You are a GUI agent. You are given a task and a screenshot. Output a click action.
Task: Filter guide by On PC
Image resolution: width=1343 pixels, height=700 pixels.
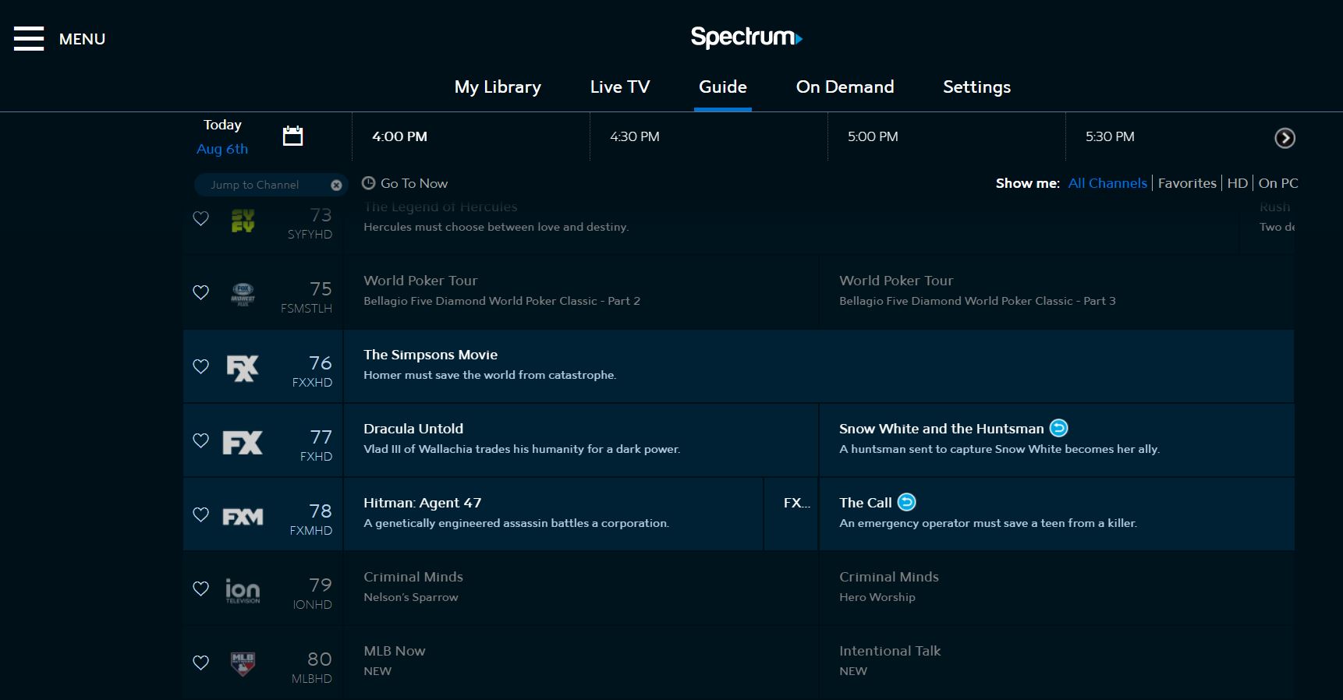click(x=1278, y=183)
